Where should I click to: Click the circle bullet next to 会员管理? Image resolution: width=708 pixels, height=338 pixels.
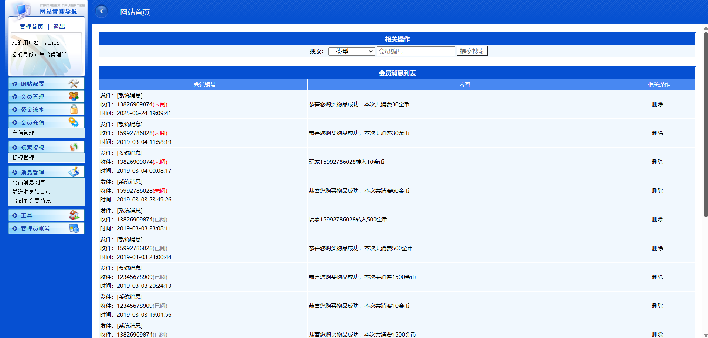[x=14, y=97]
